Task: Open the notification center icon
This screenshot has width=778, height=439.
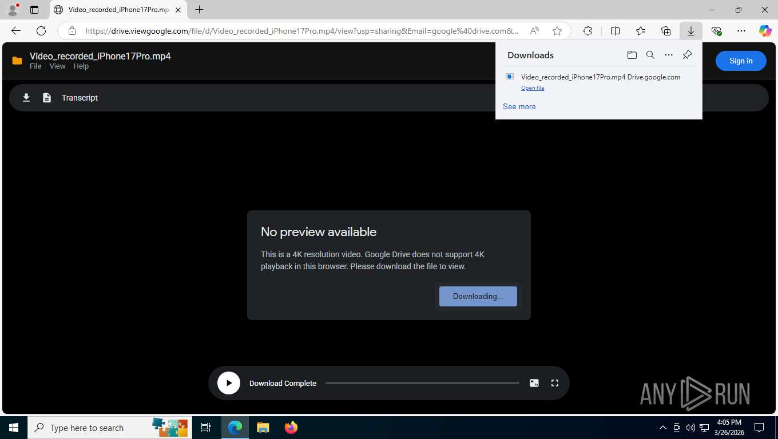Action: 759,428
